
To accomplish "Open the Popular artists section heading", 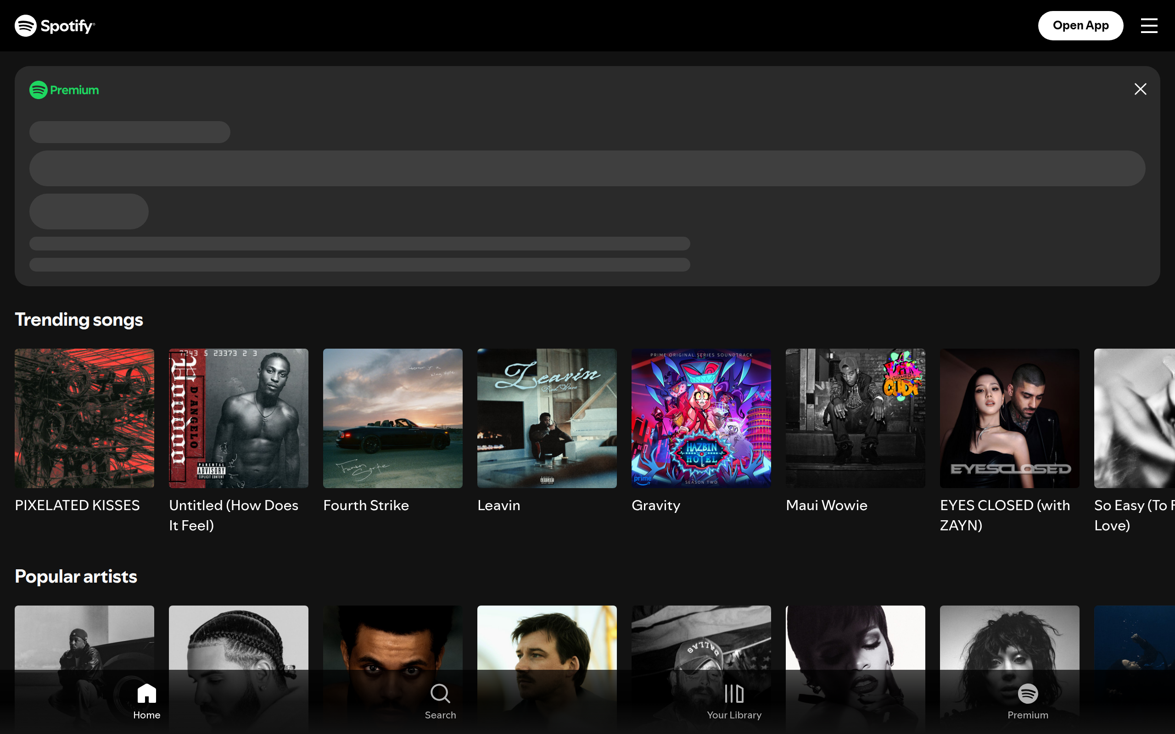I will coord(76,576).
